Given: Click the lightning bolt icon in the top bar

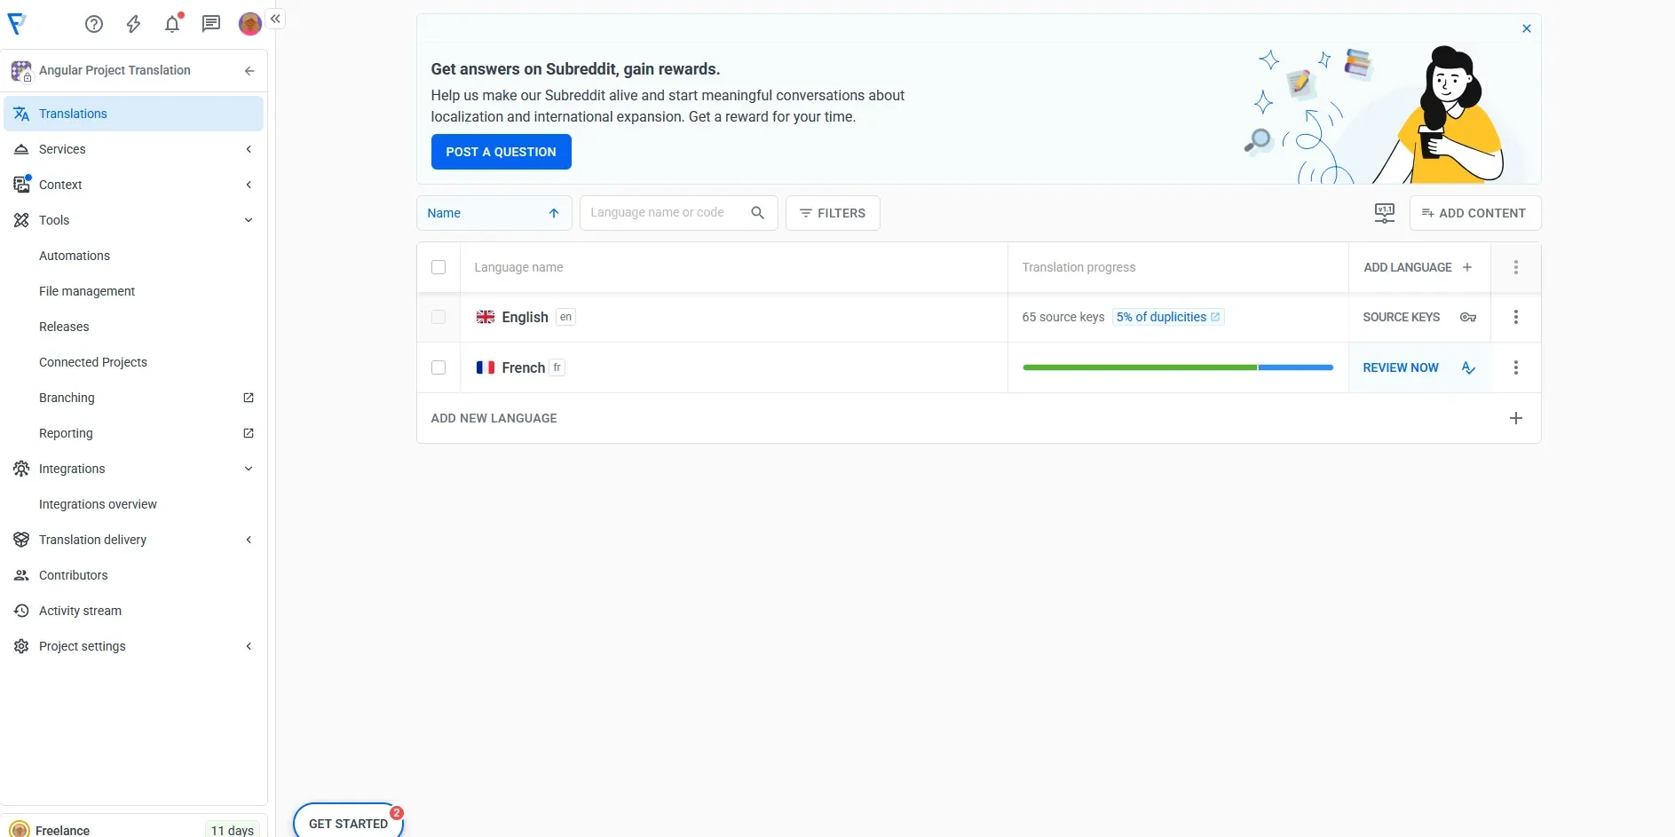Looking at the screenshot, I should pos(133,24).
